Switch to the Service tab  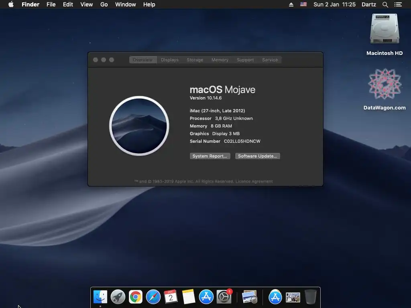(270, 60)
